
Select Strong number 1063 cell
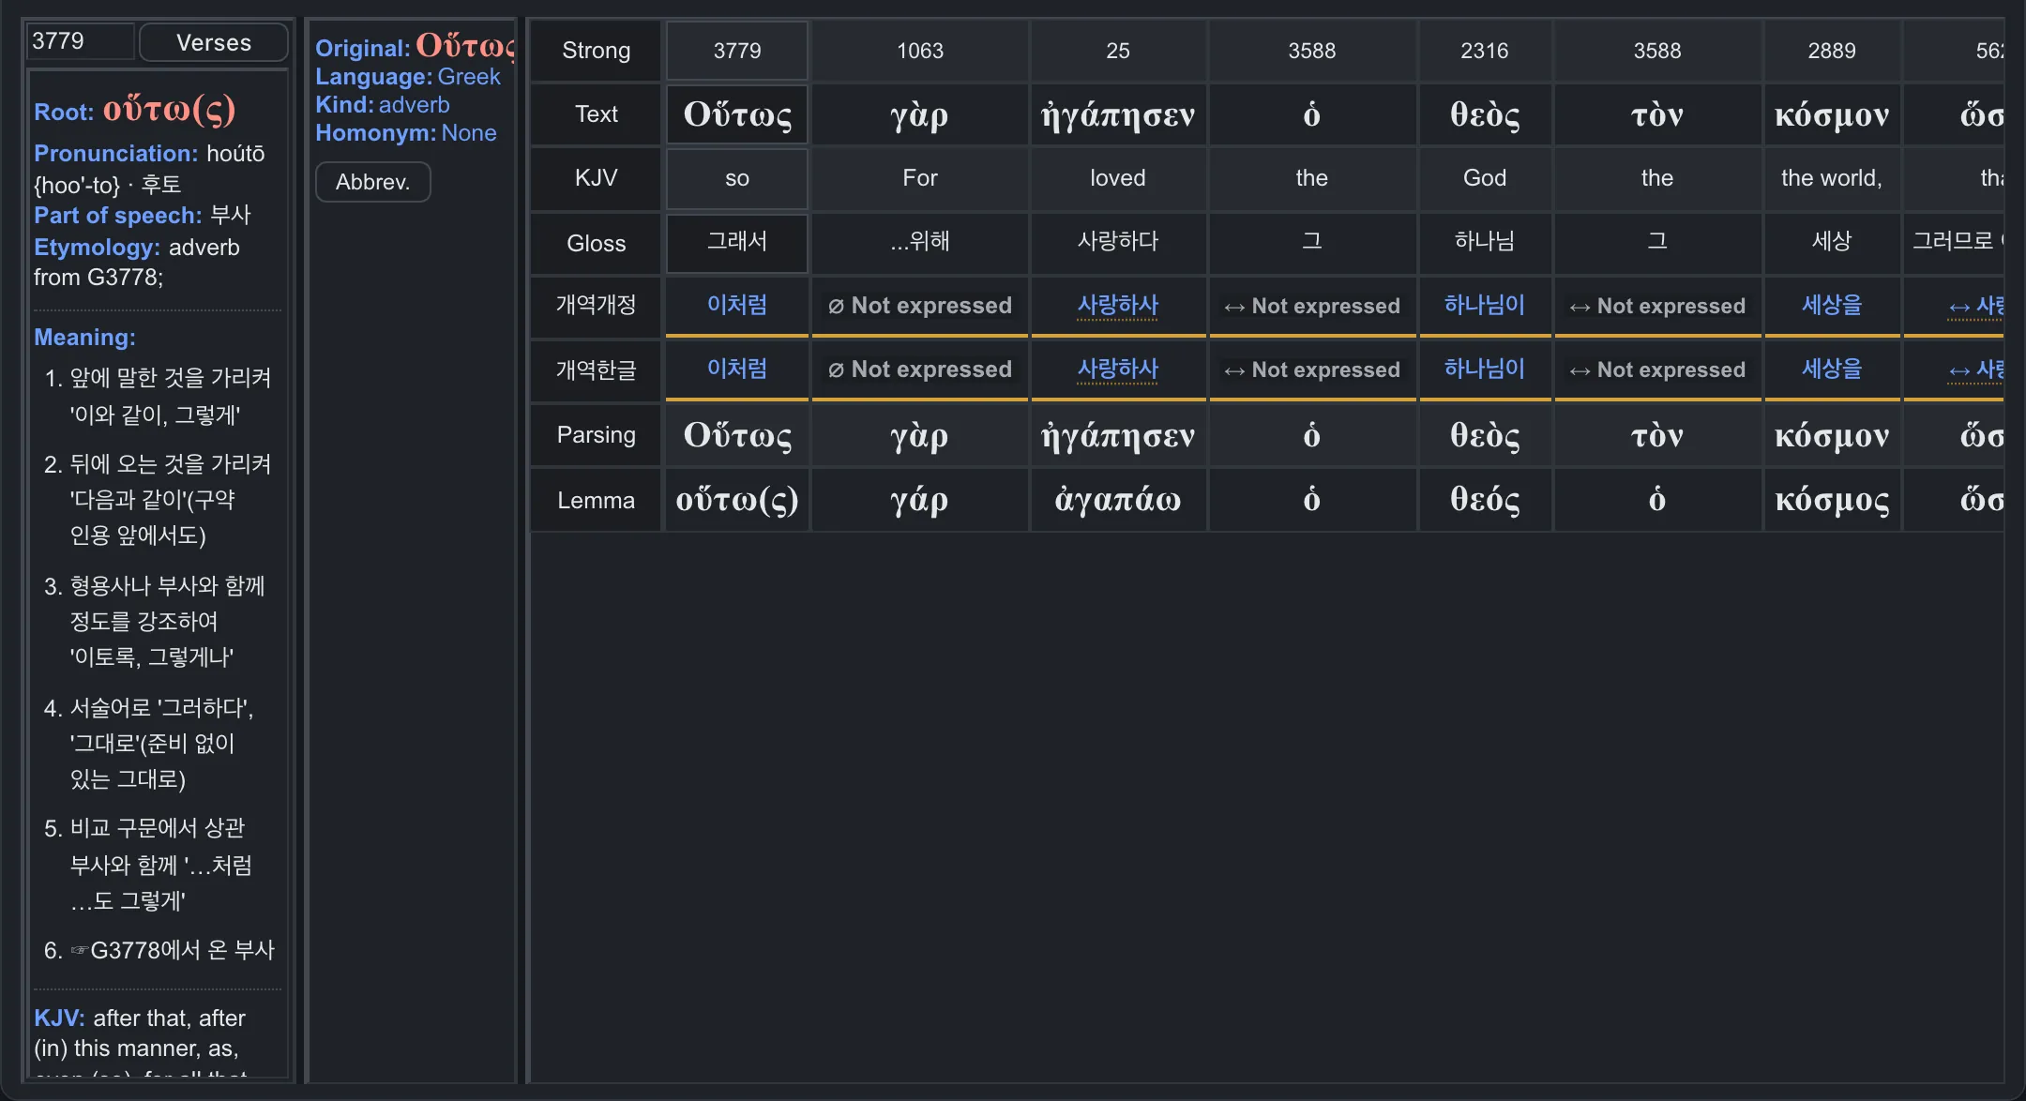(x=920, y=51)
